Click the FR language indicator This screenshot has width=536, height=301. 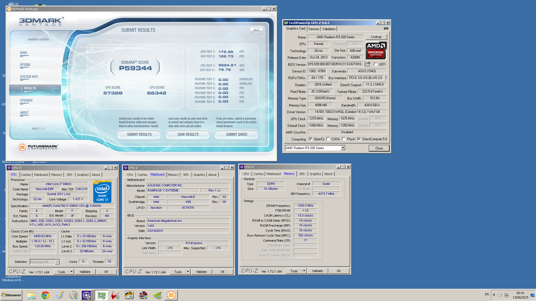pyautogui.click(x=487, y=295)
